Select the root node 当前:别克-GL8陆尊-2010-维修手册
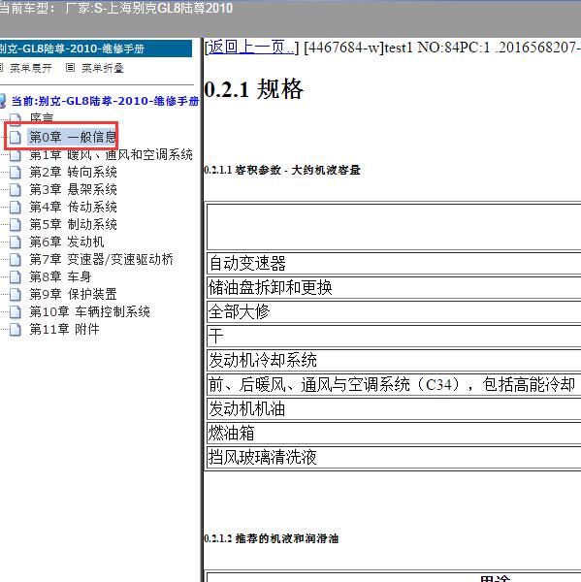 (x=105, y=101)
